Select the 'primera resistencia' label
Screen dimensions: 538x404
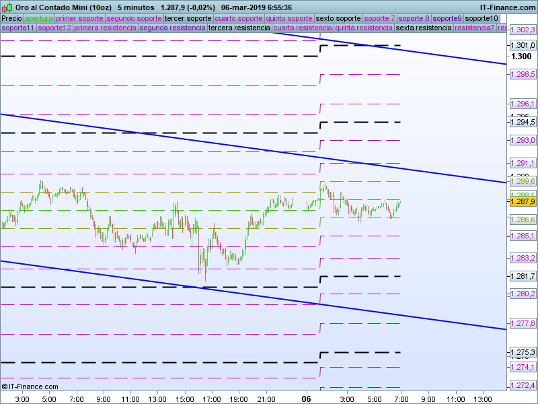105,28
